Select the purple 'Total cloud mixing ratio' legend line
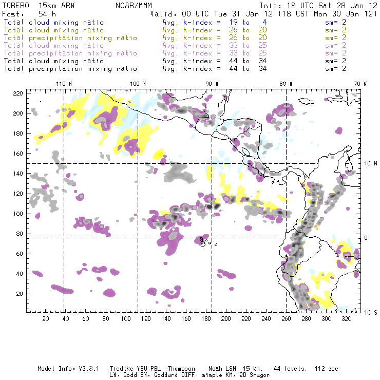 tap(54, 46)
